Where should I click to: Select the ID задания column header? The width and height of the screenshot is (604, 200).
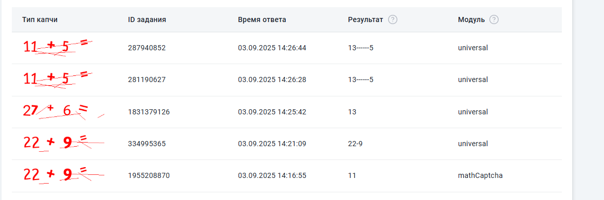[x=147, y=19]
